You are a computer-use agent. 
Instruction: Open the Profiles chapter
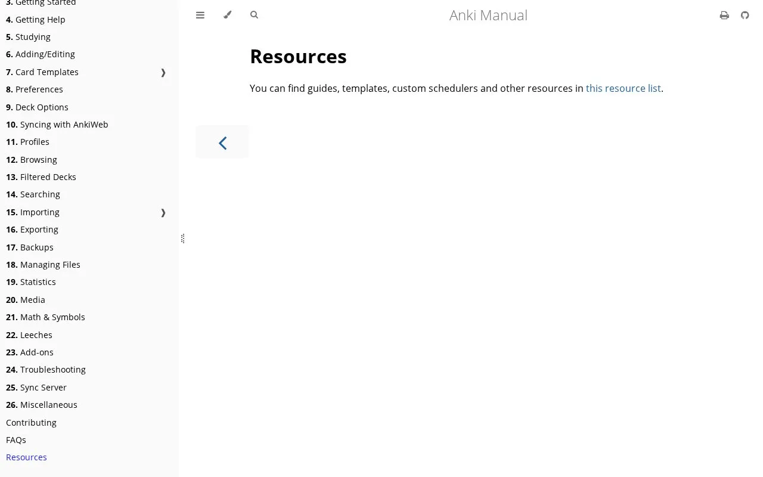click(27, 142)
